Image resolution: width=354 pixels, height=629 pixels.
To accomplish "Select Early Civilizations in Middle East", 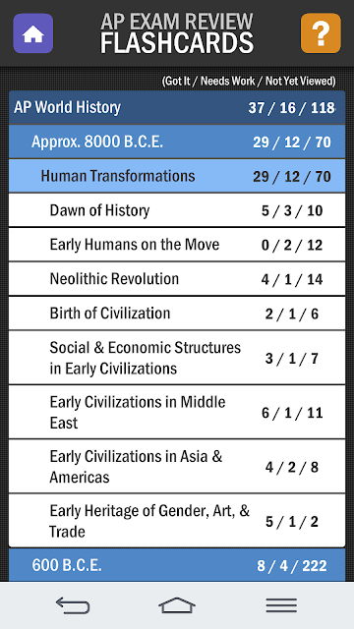I will pyautogui.click(x=177, y=412).
